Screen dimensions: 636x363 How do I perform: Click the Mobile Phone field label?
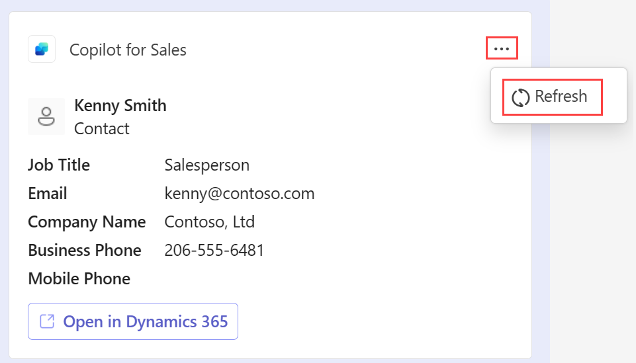pos(79,279)
